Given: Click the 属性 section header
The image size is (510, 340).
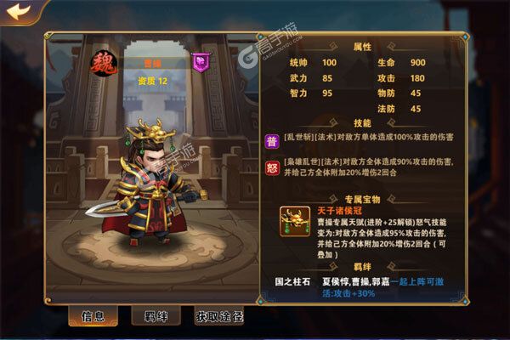Looking at the screenshot, I should click(362, 47).
